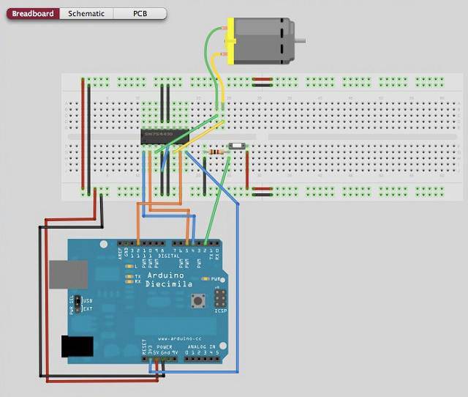The height and width of the screenshot is (397, 468).
Task: Open the PCB view tab
Action: [140, 13]
